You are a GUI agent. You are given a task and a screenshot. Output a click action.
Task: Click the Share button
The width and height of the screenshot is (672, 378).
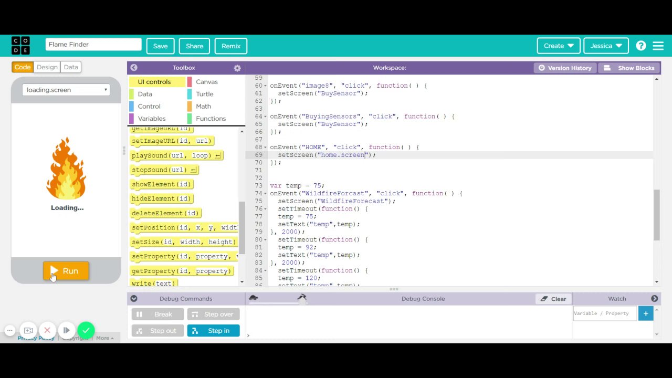[x=194, y=46]
